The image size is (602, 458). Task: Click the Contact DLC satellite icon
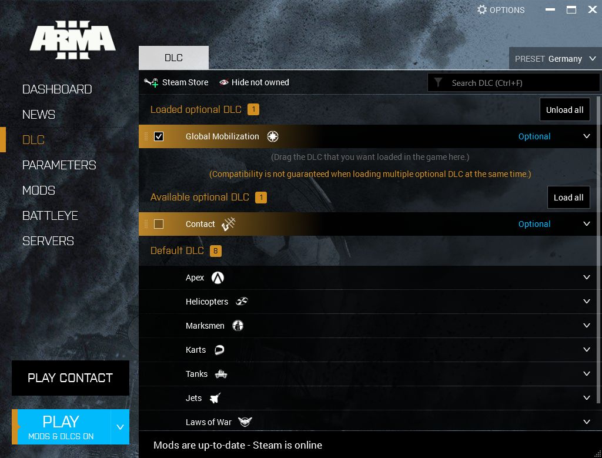pyautogui.click(x=229, y=224)
